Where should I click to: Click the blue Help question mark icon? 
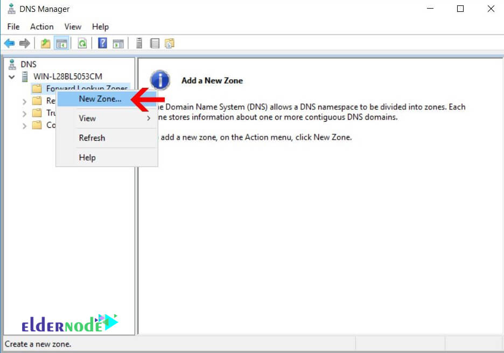click(102, 43)
